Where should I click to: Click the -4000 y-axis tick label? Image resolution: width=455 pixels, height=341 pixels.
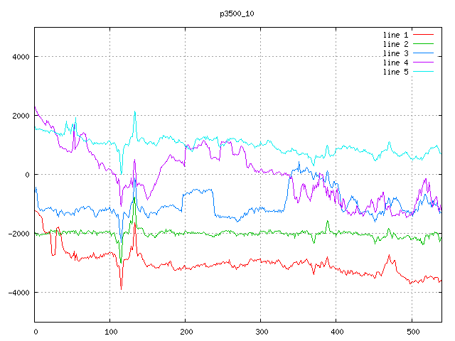(x=18, y=293)
